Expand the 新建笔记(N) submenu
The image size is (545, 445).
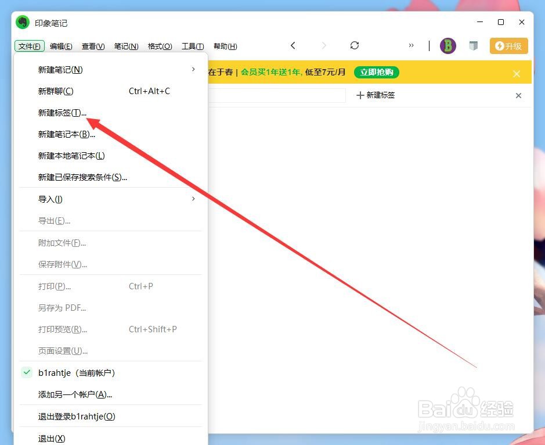point(110,70)
